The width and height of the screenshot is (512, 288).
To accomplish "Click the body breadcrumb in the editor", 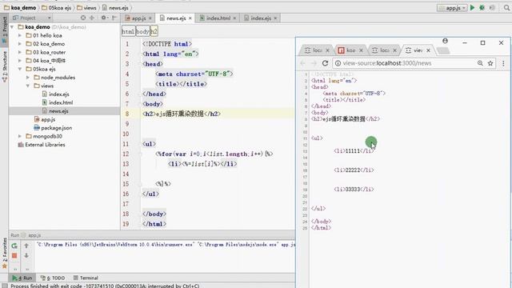I will (142, 31).
